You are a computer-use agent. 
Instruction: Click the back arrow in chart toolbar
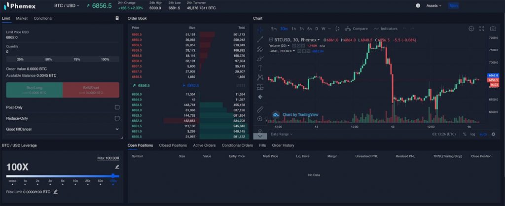260,97
